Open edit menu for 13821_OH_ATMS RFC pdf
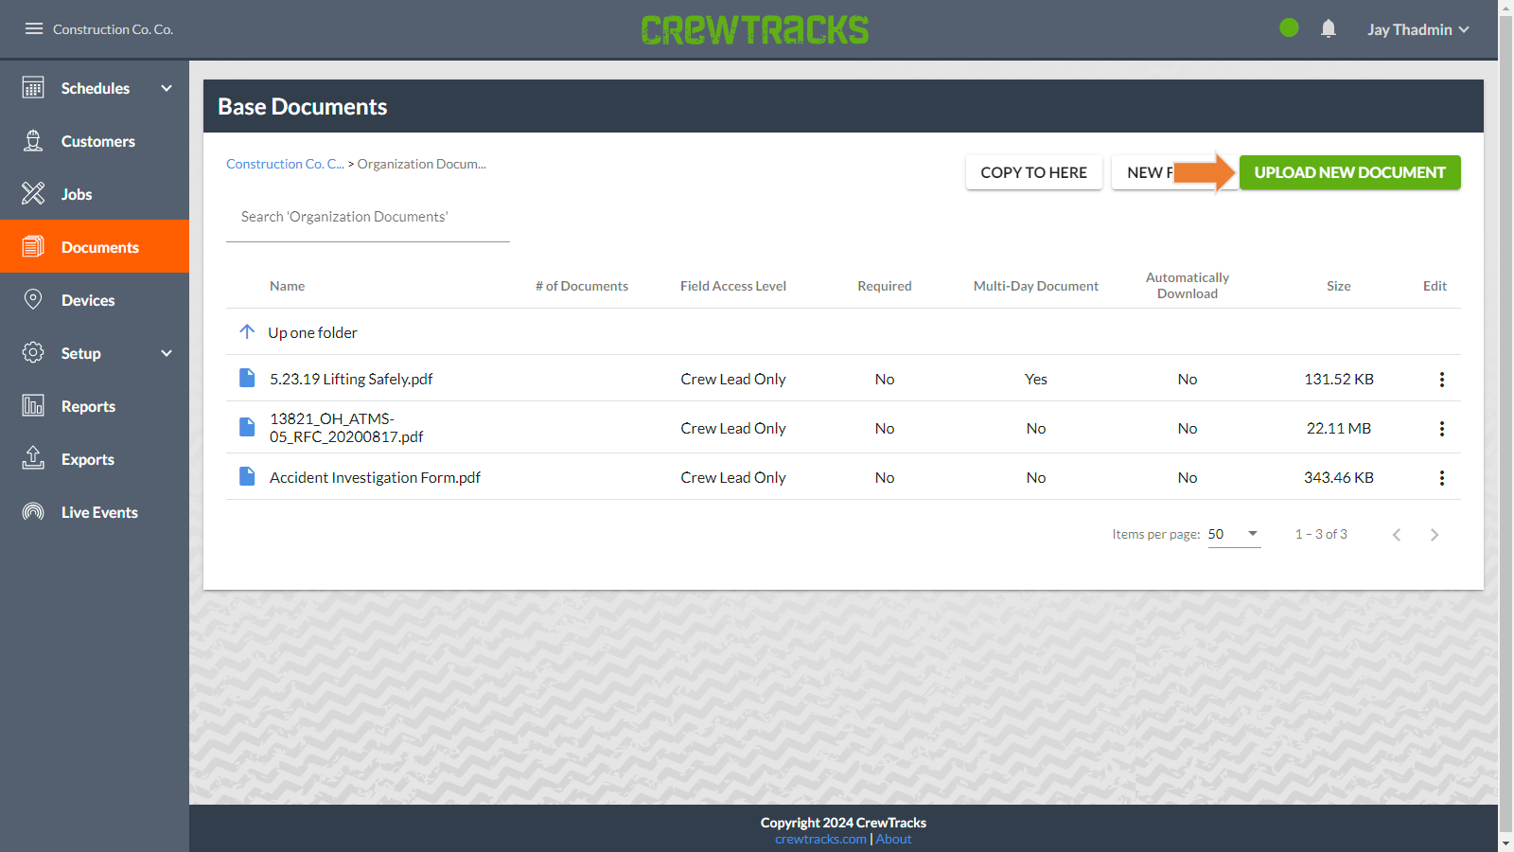1514x852 pixels. coord(1442,429)
